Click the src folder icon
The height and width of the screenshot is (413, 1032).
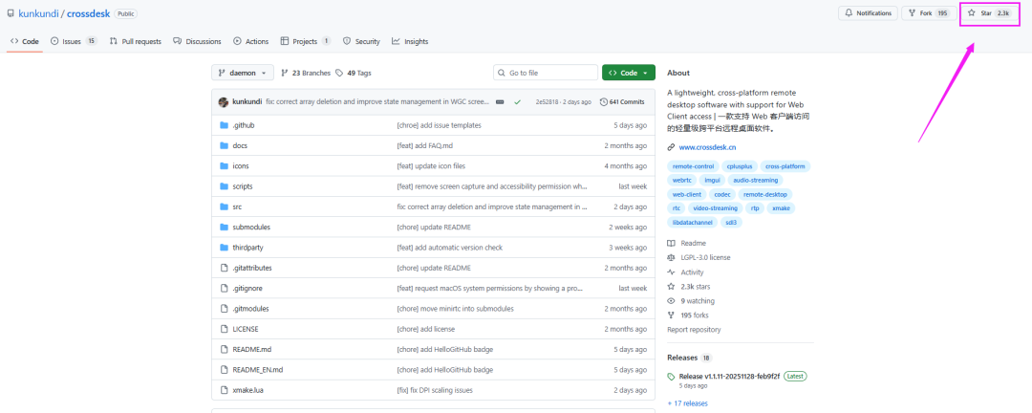(223, 206)
